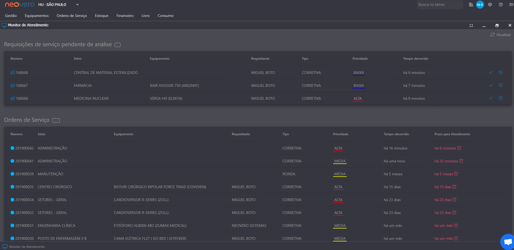Toggle fullscreen for Monitor de Atendimento
This screenshot has width=514, height=250.
tap(471, 26)
